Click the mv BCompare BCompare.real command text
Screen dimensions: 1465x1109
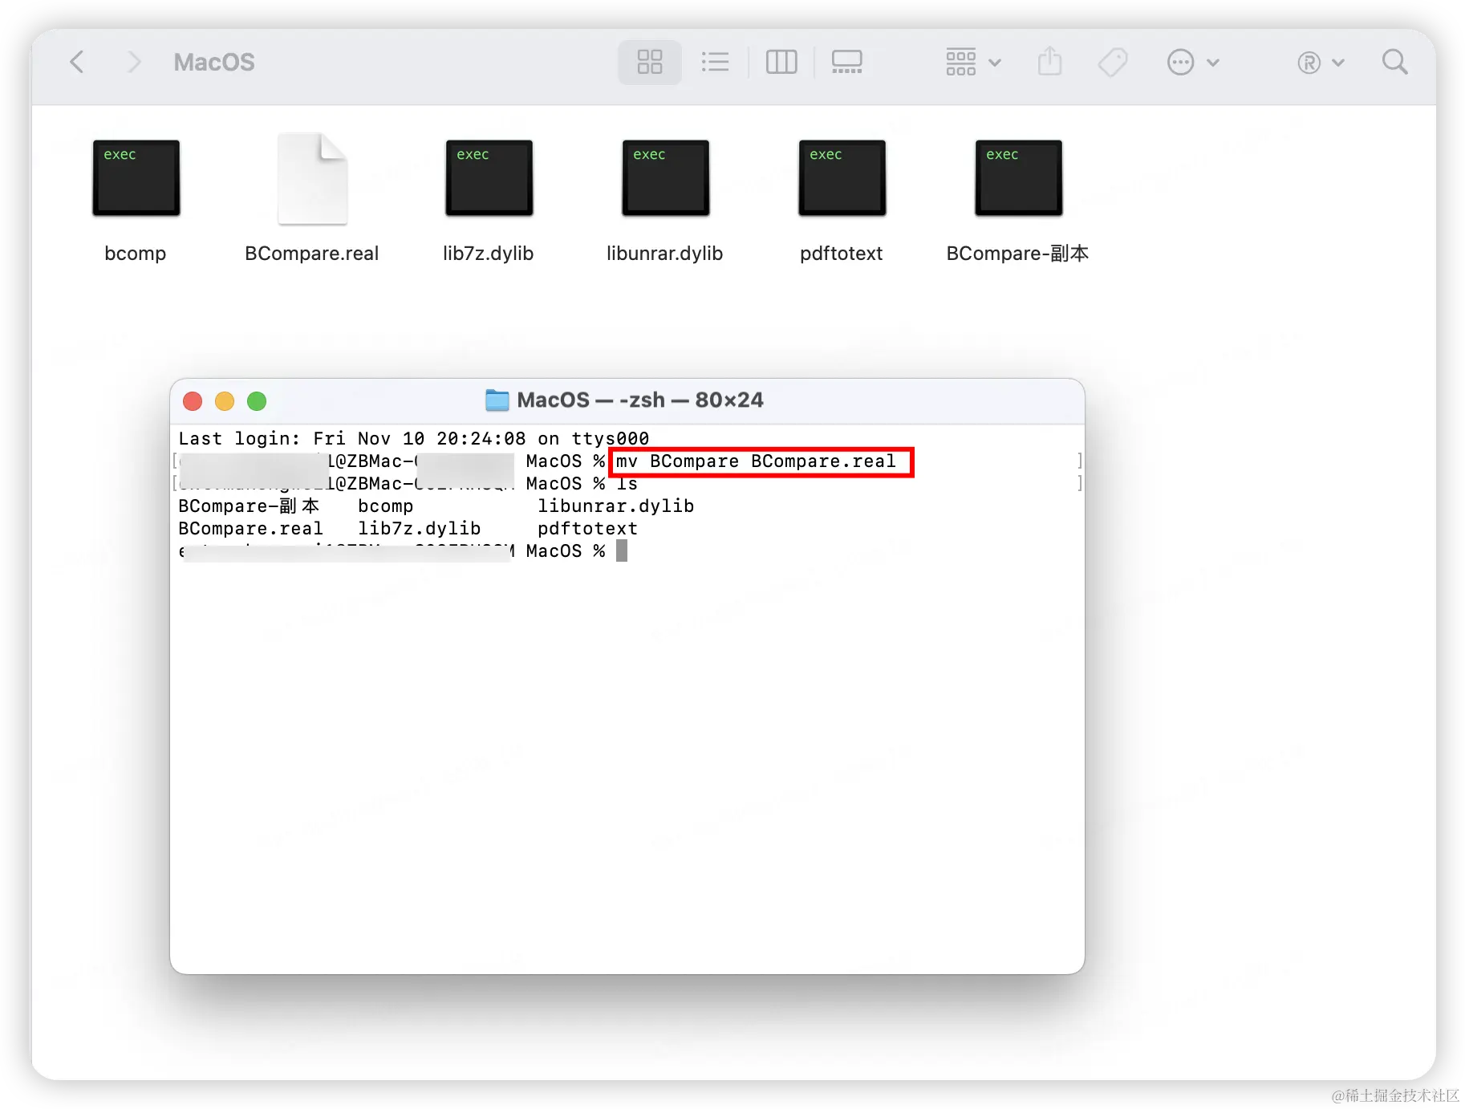(756, 461)
